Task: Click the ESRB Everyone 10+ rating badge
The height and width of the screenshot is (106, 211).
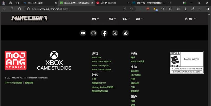Action: 187,62
